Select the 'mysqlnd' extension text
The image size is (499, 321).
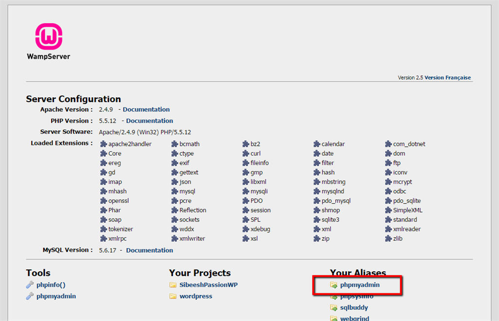pyautogui.click(x=332, y=192)
